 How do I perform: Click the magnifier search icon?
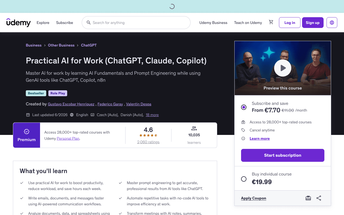pyautogui.click(x=88, y=23)
